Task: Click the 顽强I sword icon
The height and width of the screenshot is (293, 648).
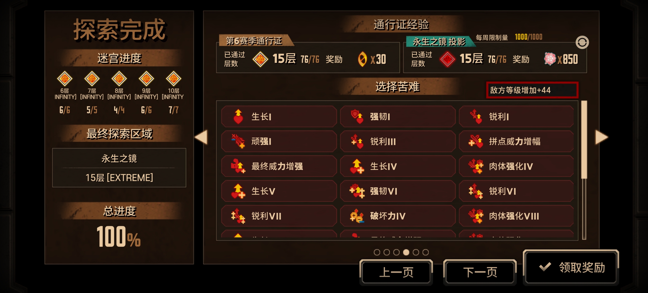Action: click(x=238, y=141)
